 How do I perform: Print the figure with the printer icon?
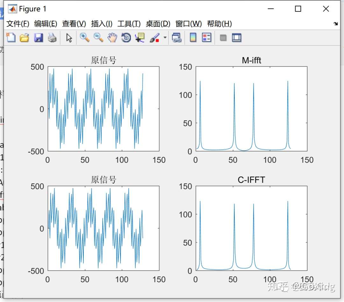[x=52, y=38]
